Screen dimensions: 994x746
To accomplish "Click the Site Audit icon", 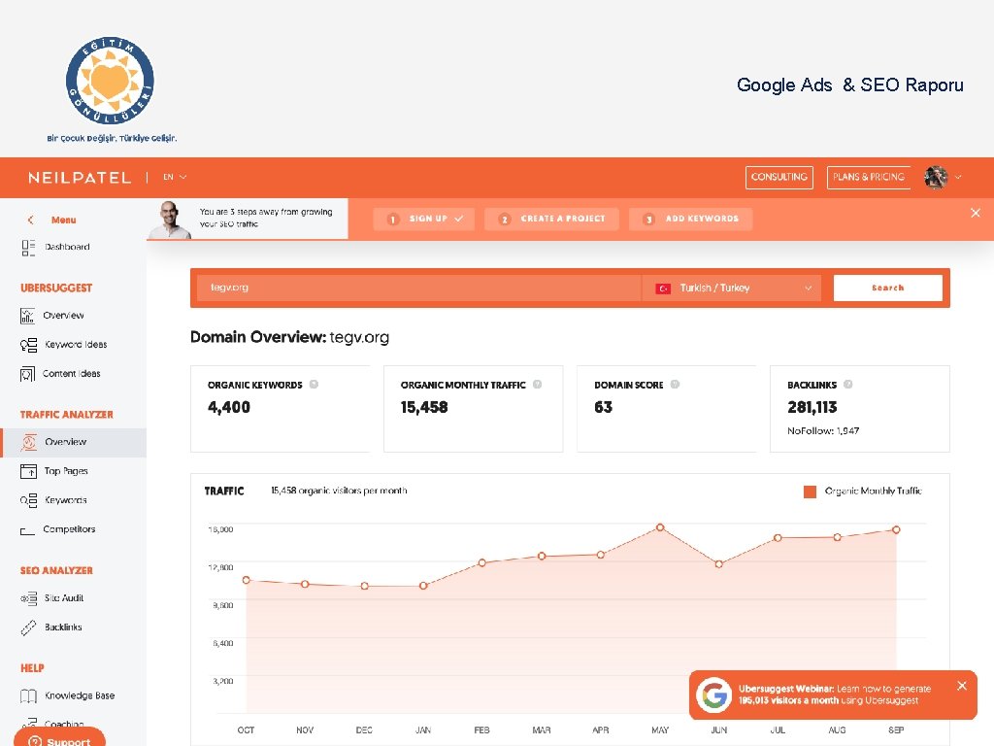I will click(28, 598).
